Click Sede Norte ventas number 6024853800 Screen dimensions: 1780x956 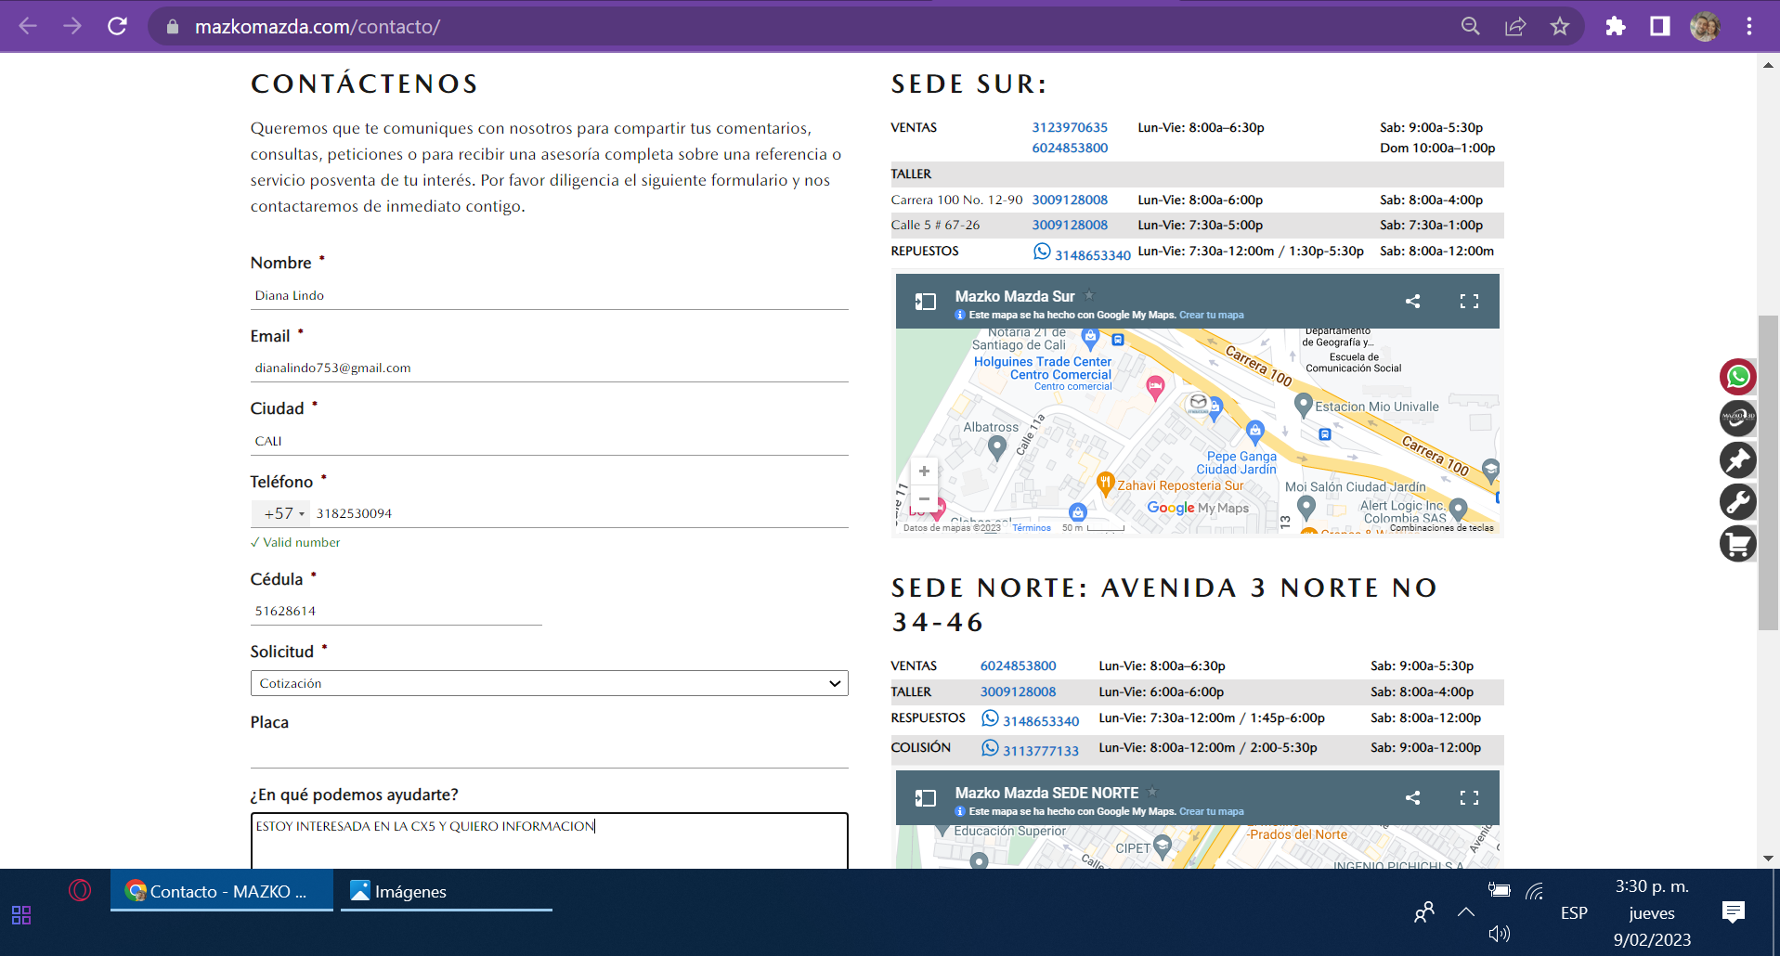click(1018, 665)
